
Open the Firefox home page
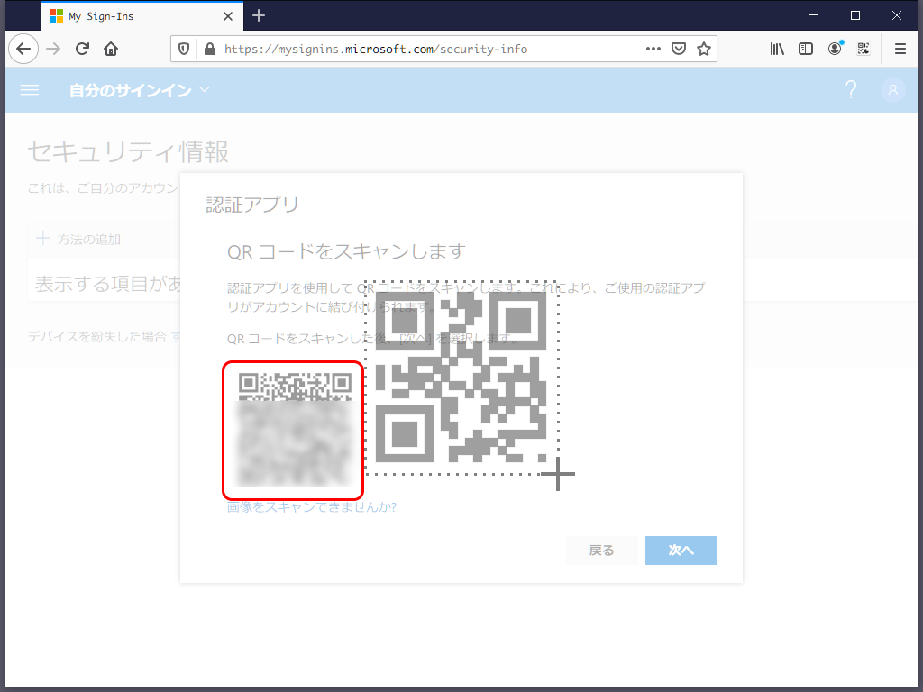point(111,49)
